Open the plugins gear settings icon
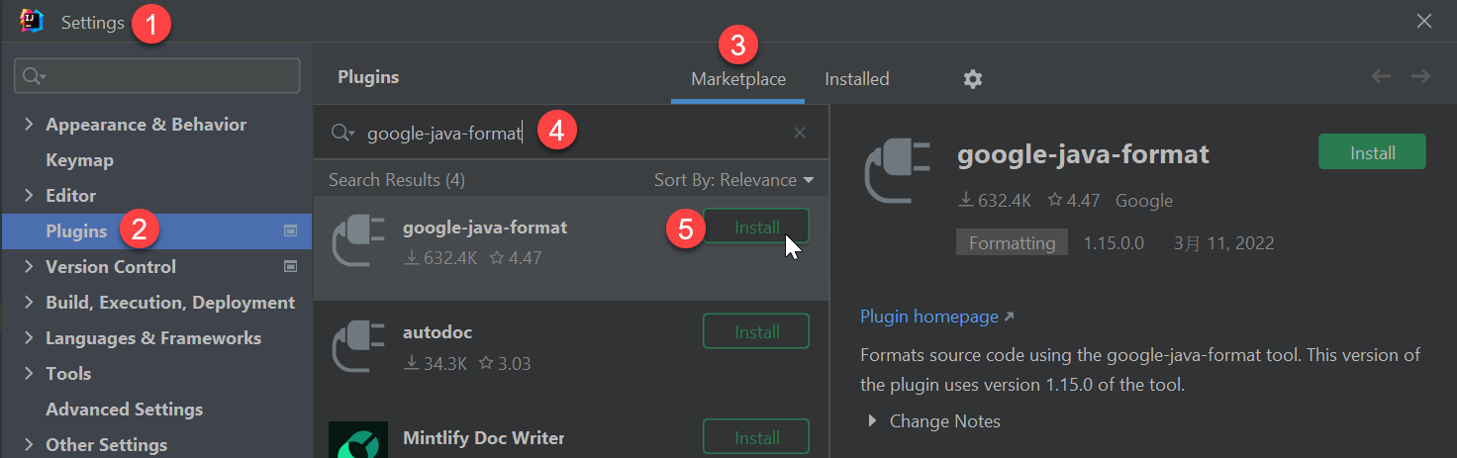 973,79
